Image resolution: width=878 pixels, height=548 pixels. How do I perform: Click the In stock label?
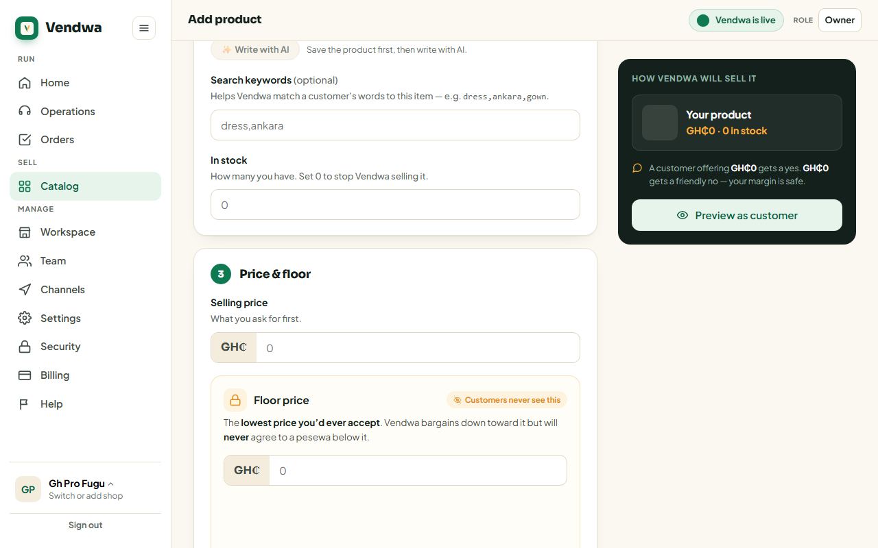pos(229,160)
